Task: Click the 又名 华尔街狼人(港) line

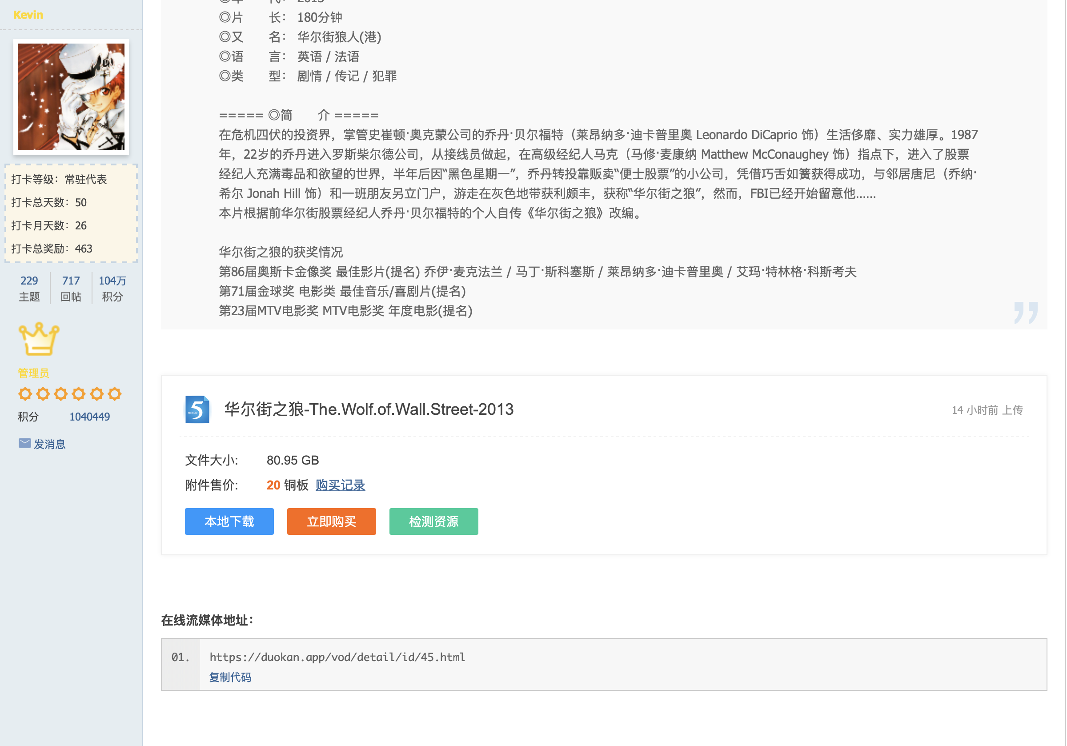Action: (300, 37)
